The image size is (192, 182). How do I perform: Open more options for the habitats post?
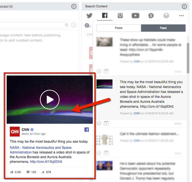tap(178, 72)
